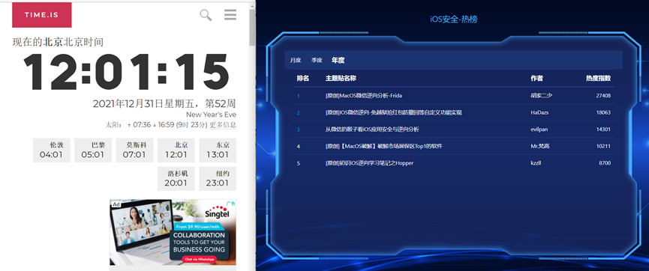
Task: Open the post 初探iOS逆向学习笔记之Hopper
Action: tap(369, 163)
